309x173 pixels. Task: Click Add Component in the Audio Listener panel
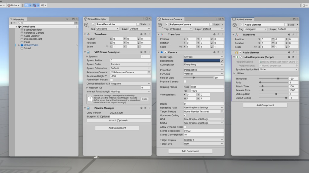(265, 105)
